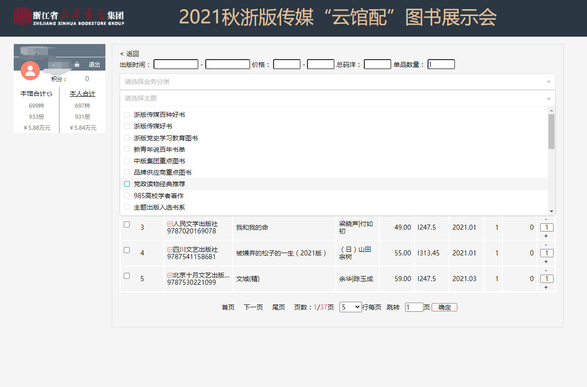Go to 下一页 next page
Viewport: 587px width, 387px height.
click(x=253, y=307)
